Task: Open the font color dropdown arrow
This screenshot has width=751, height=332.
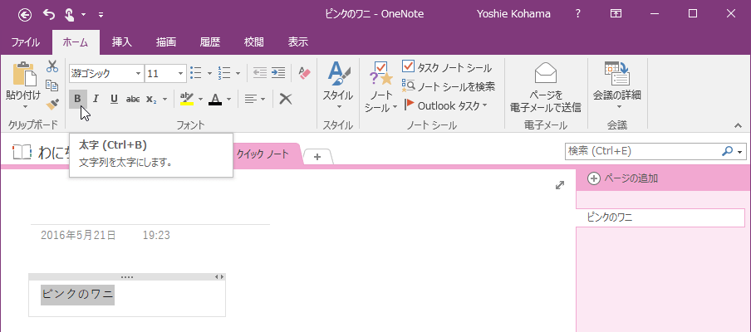Action: point(229,100)
